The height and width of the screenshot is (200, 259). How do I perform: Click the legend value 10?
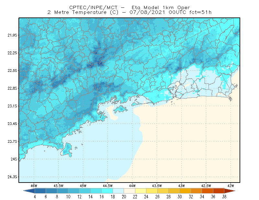click(68, 197)
